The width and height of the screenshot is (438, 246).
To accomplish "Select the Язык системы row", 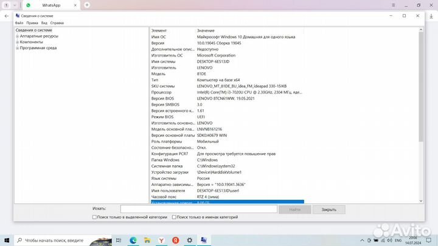I will pos(227,178).
